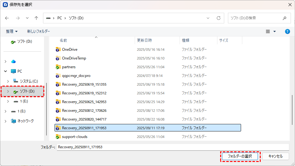Go forward using the forward arrow
This screenshot has height=166, width=295.
tap(18, 18)
